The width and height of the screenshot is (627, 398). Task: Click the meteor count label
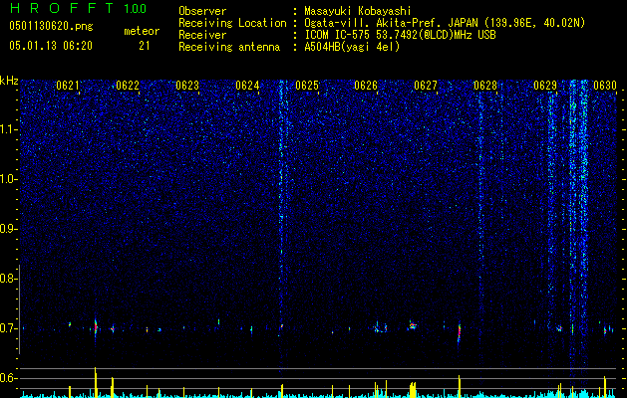142,31
